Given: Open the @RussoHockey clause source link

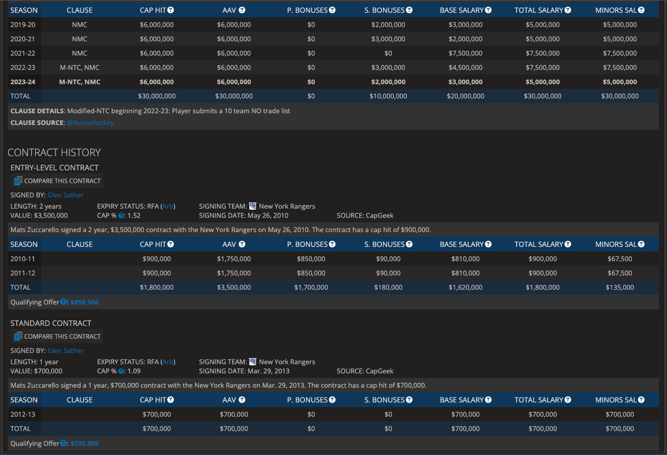Looking at the screenshot, I should [90, 122].
